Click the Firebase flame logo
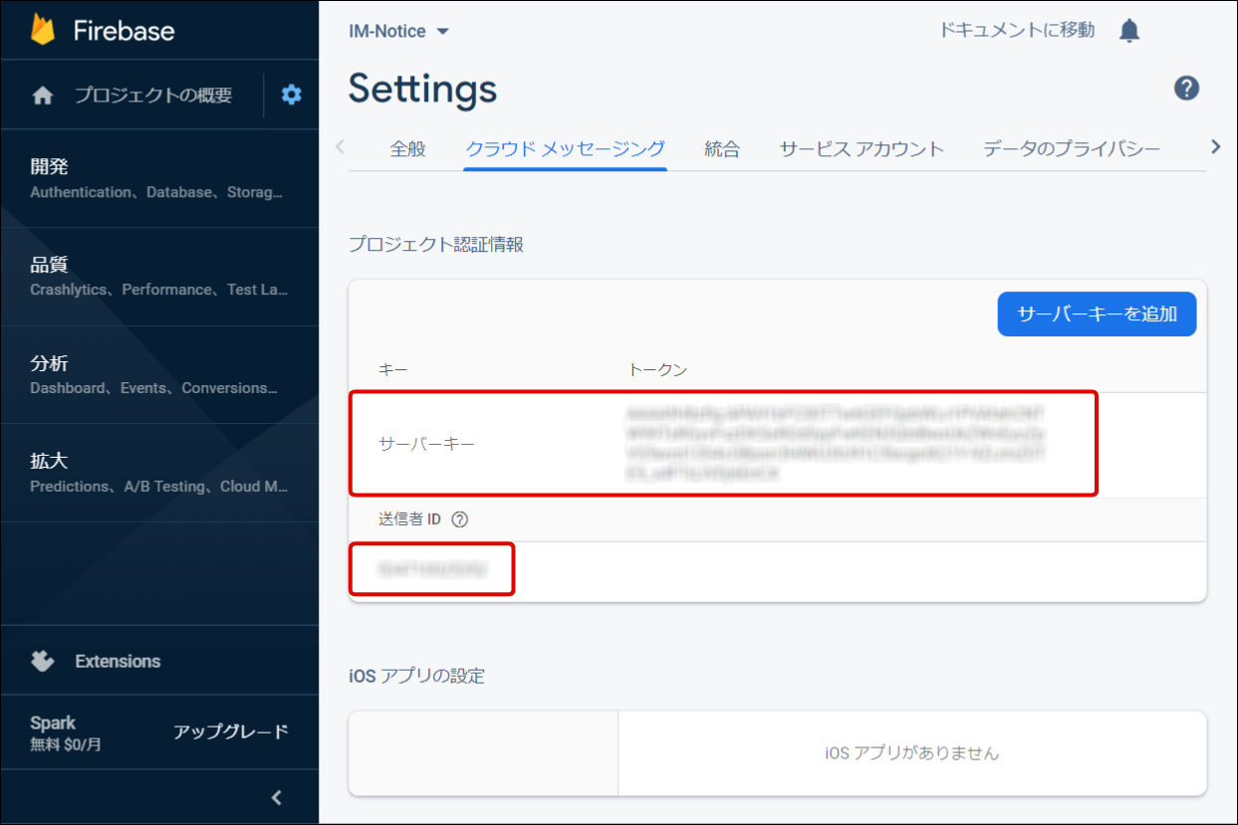 point(43,30)
